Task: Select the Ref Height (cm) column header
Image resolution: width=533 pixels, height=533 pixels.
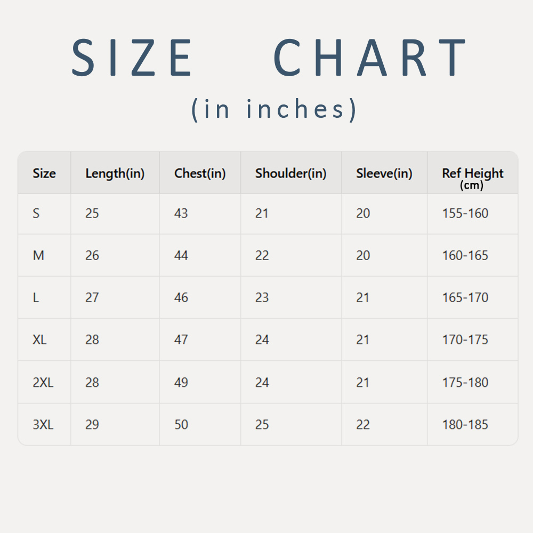Action: pyautogui.click(x=472, y=179)
